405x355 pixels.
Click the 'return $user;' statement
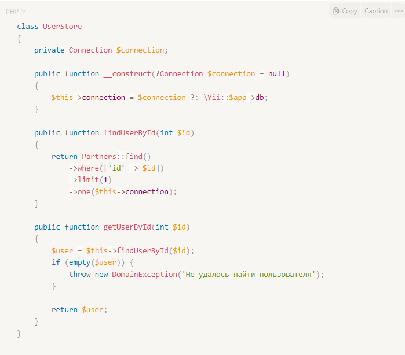point(79,310)
